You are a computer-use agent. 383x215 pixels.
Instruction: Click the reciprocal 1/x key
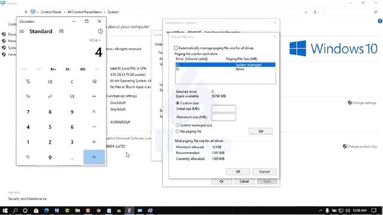[28, 97]
